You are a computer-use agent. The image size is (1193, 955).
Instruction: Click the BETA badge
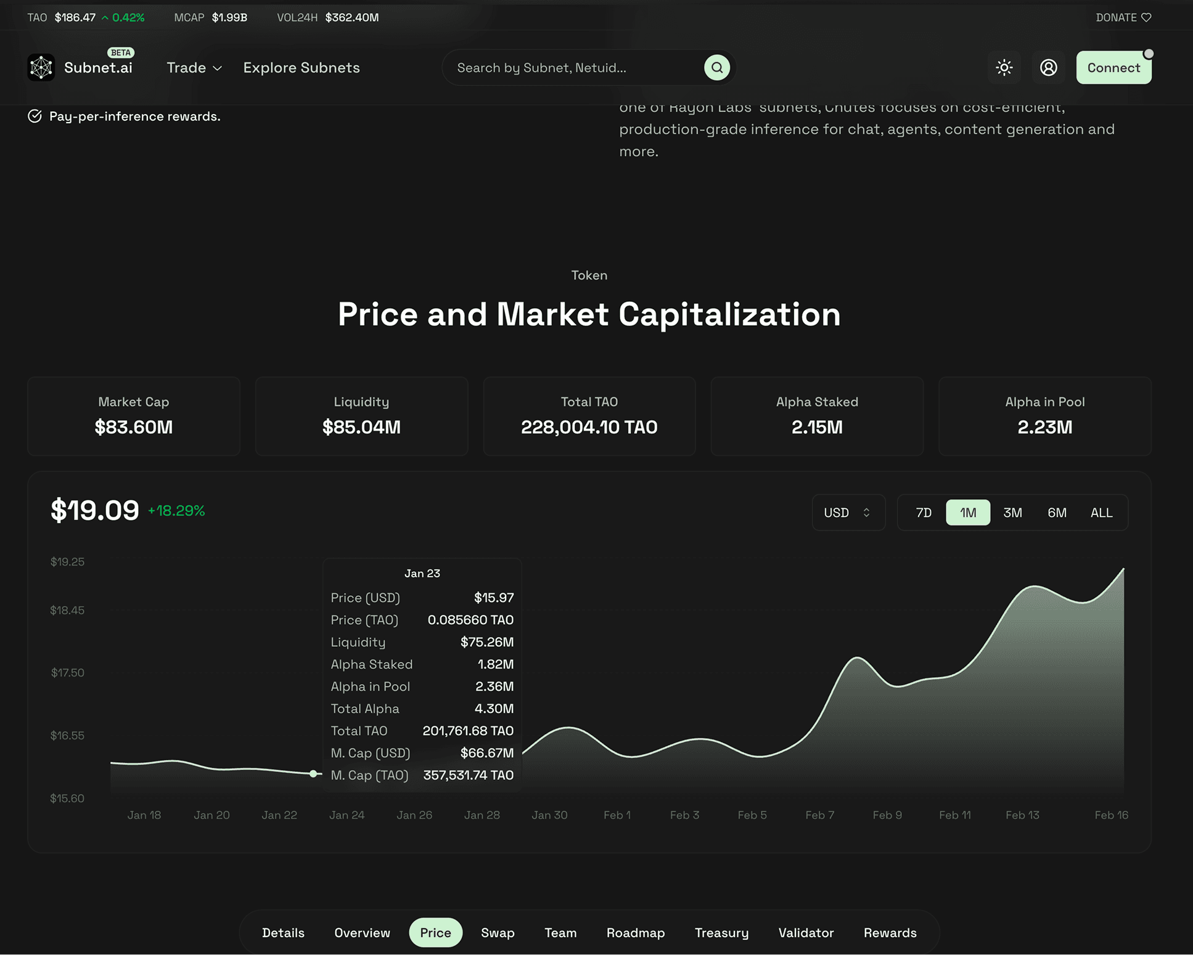click(121, 52)
